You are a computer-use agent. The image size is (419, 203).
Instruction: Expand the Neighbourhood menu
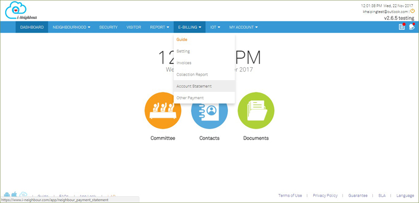[x=71, y=27]
